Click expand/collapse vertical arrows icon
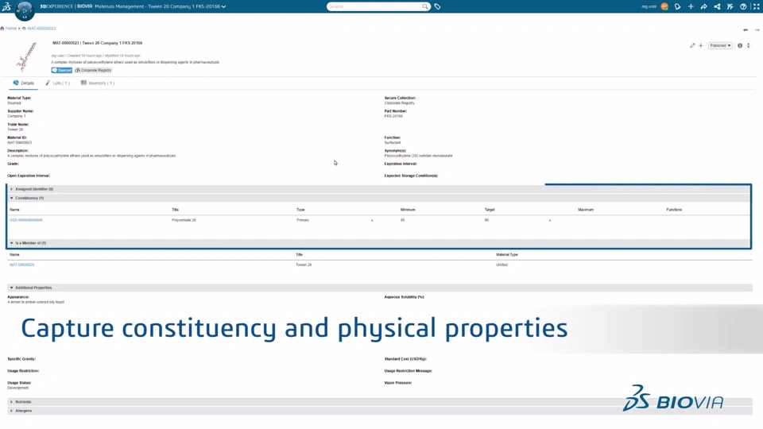Viewport: 763px width, 429px height. [x=749, y=46]
